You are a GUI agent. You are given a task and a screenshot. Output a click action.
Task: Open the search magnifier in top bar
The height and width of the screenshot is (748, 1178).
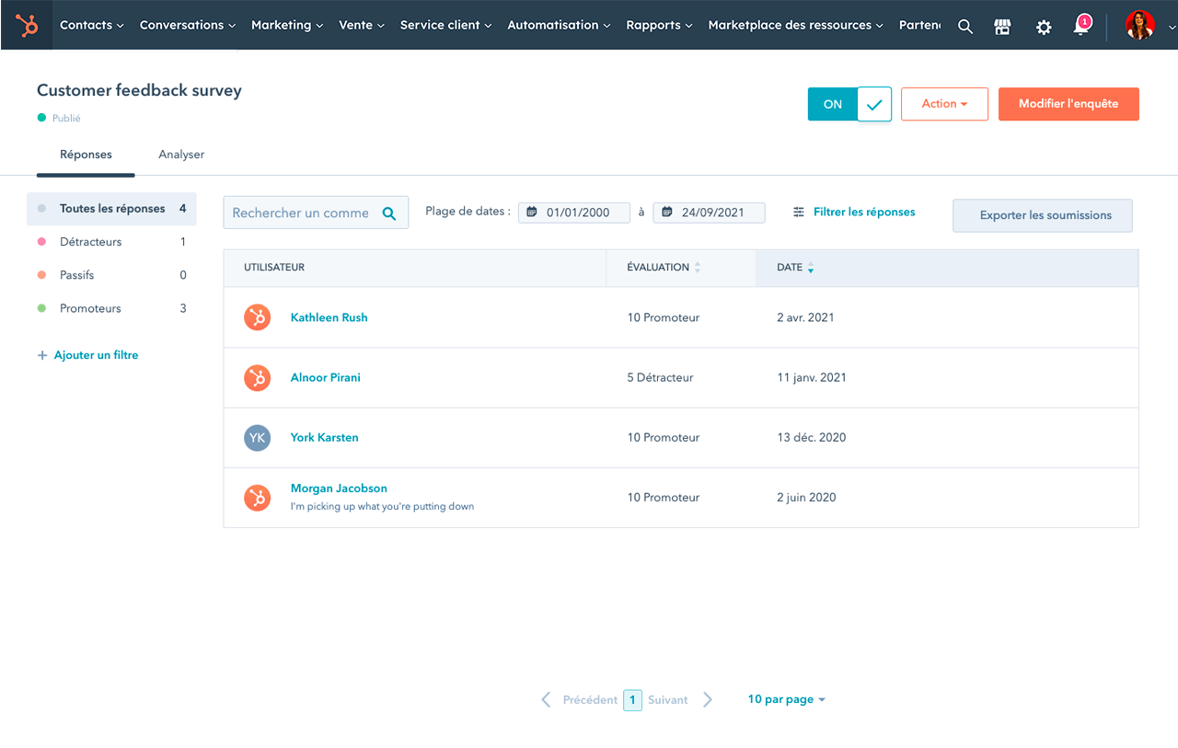tap(964, 27)
